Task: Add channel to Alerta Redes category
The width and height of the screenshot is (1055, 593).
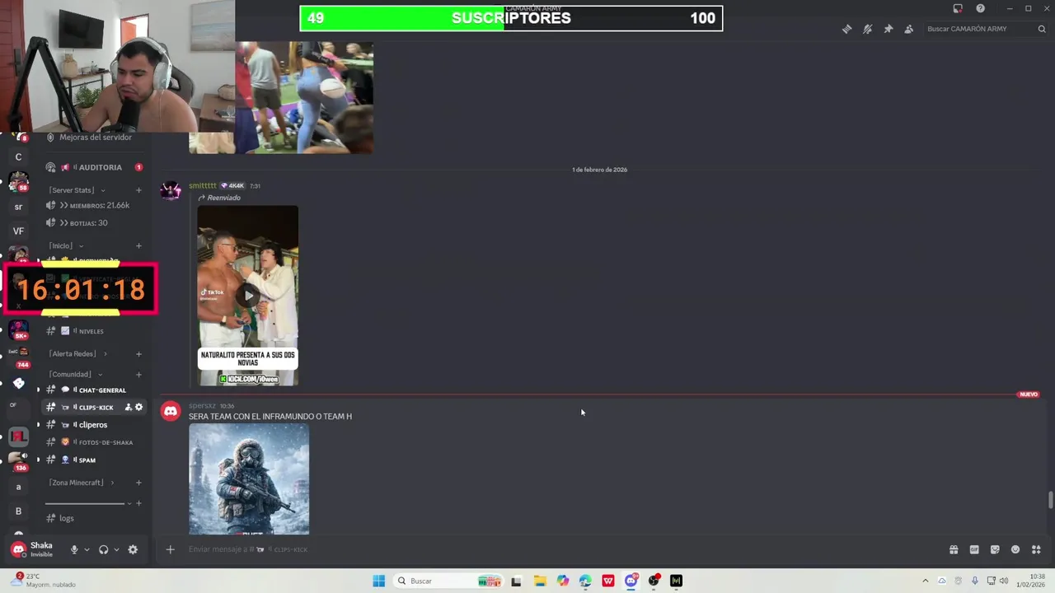Action: pyautogui.click(x=138, y=353)
